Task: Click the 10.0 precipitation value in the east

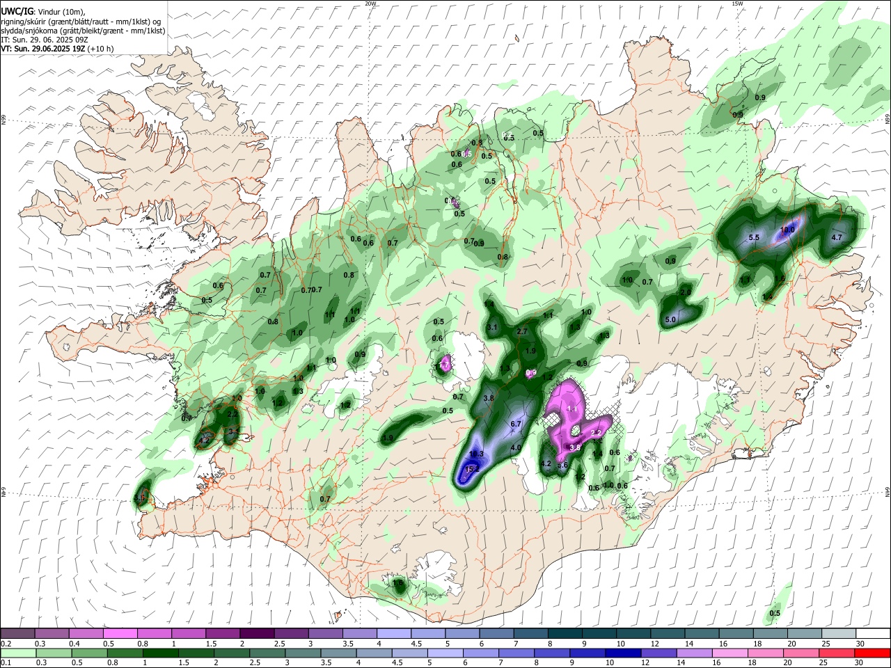Action: 787,230
